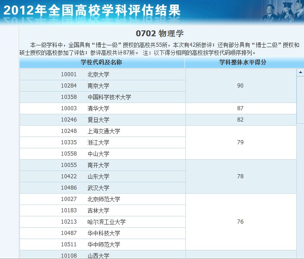Select 吉林大学 in the table
The height and width of the screenshot is (259, 304).
(98, 210)
